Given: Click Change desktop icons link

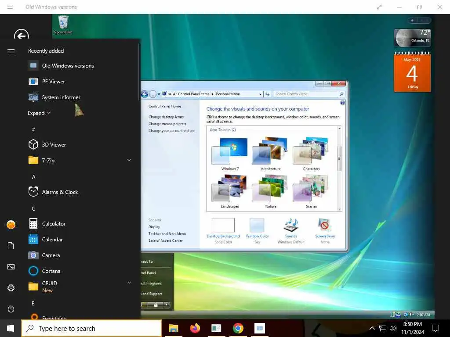Looking at the screenshot, I should point(166,117).
